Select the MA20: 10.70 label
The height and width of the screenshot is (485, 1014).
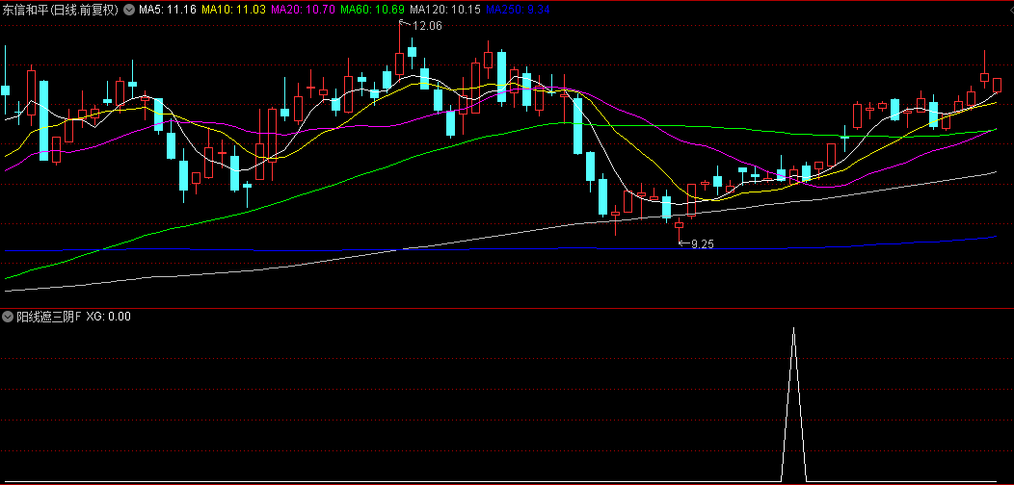(303, 10)
